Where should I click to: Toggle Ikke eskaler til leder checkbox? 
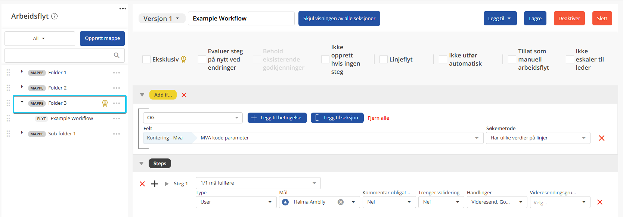(x=570, y=59)
